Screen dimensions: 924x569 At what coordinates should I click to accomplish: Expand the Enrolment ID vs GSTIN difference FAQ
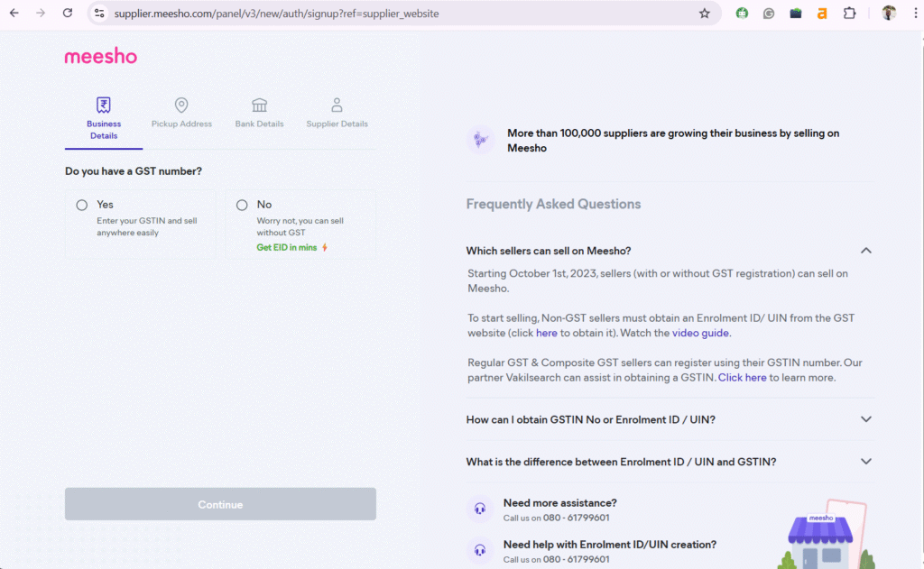pyautogui.click(x=865, y=462)
